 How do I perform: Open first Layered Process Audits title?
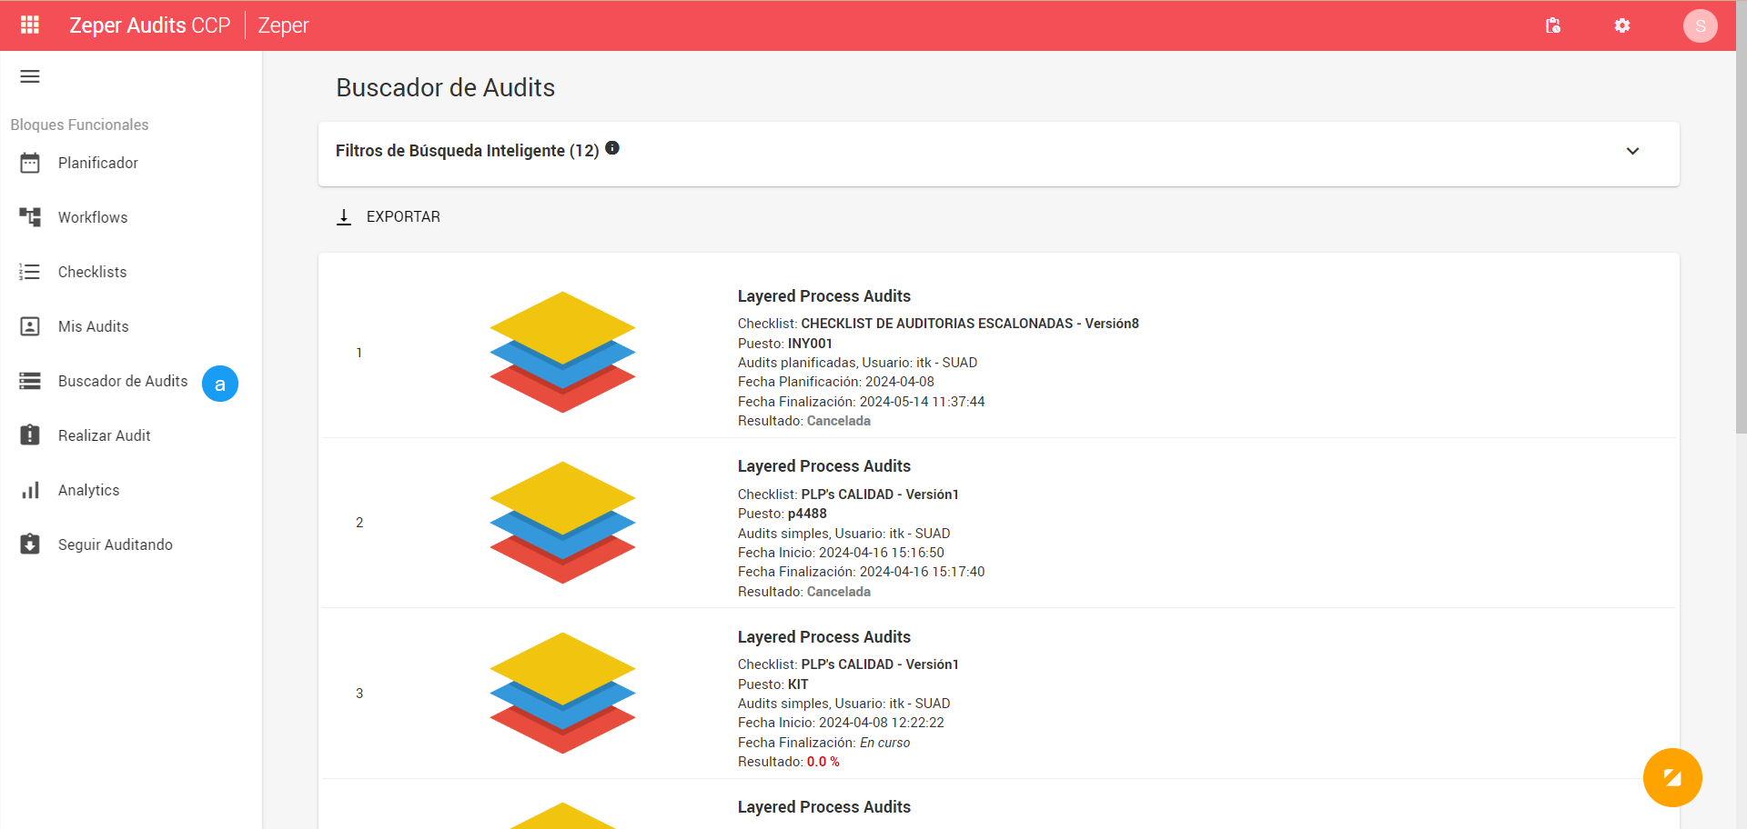(824, 296)
